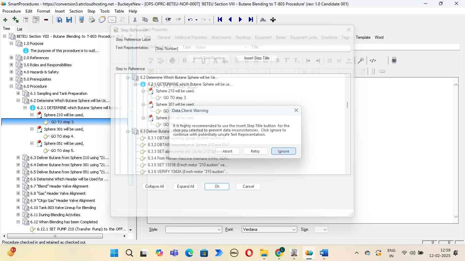Select '6.3.5 SET 1331B' in Step Reference list
The width and height of the screenshot is (465, 261).
(x=187, y=165)
